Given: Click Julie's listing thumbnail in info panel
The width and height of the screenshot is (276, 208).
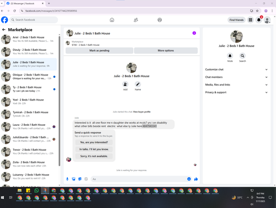Looking at the screenshot, I should coord(236,36).
